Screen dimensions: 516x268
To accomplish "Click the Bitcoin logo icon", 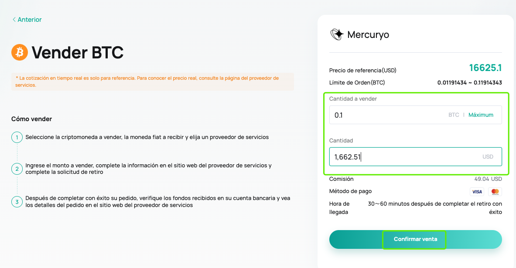I will [20, 52].
